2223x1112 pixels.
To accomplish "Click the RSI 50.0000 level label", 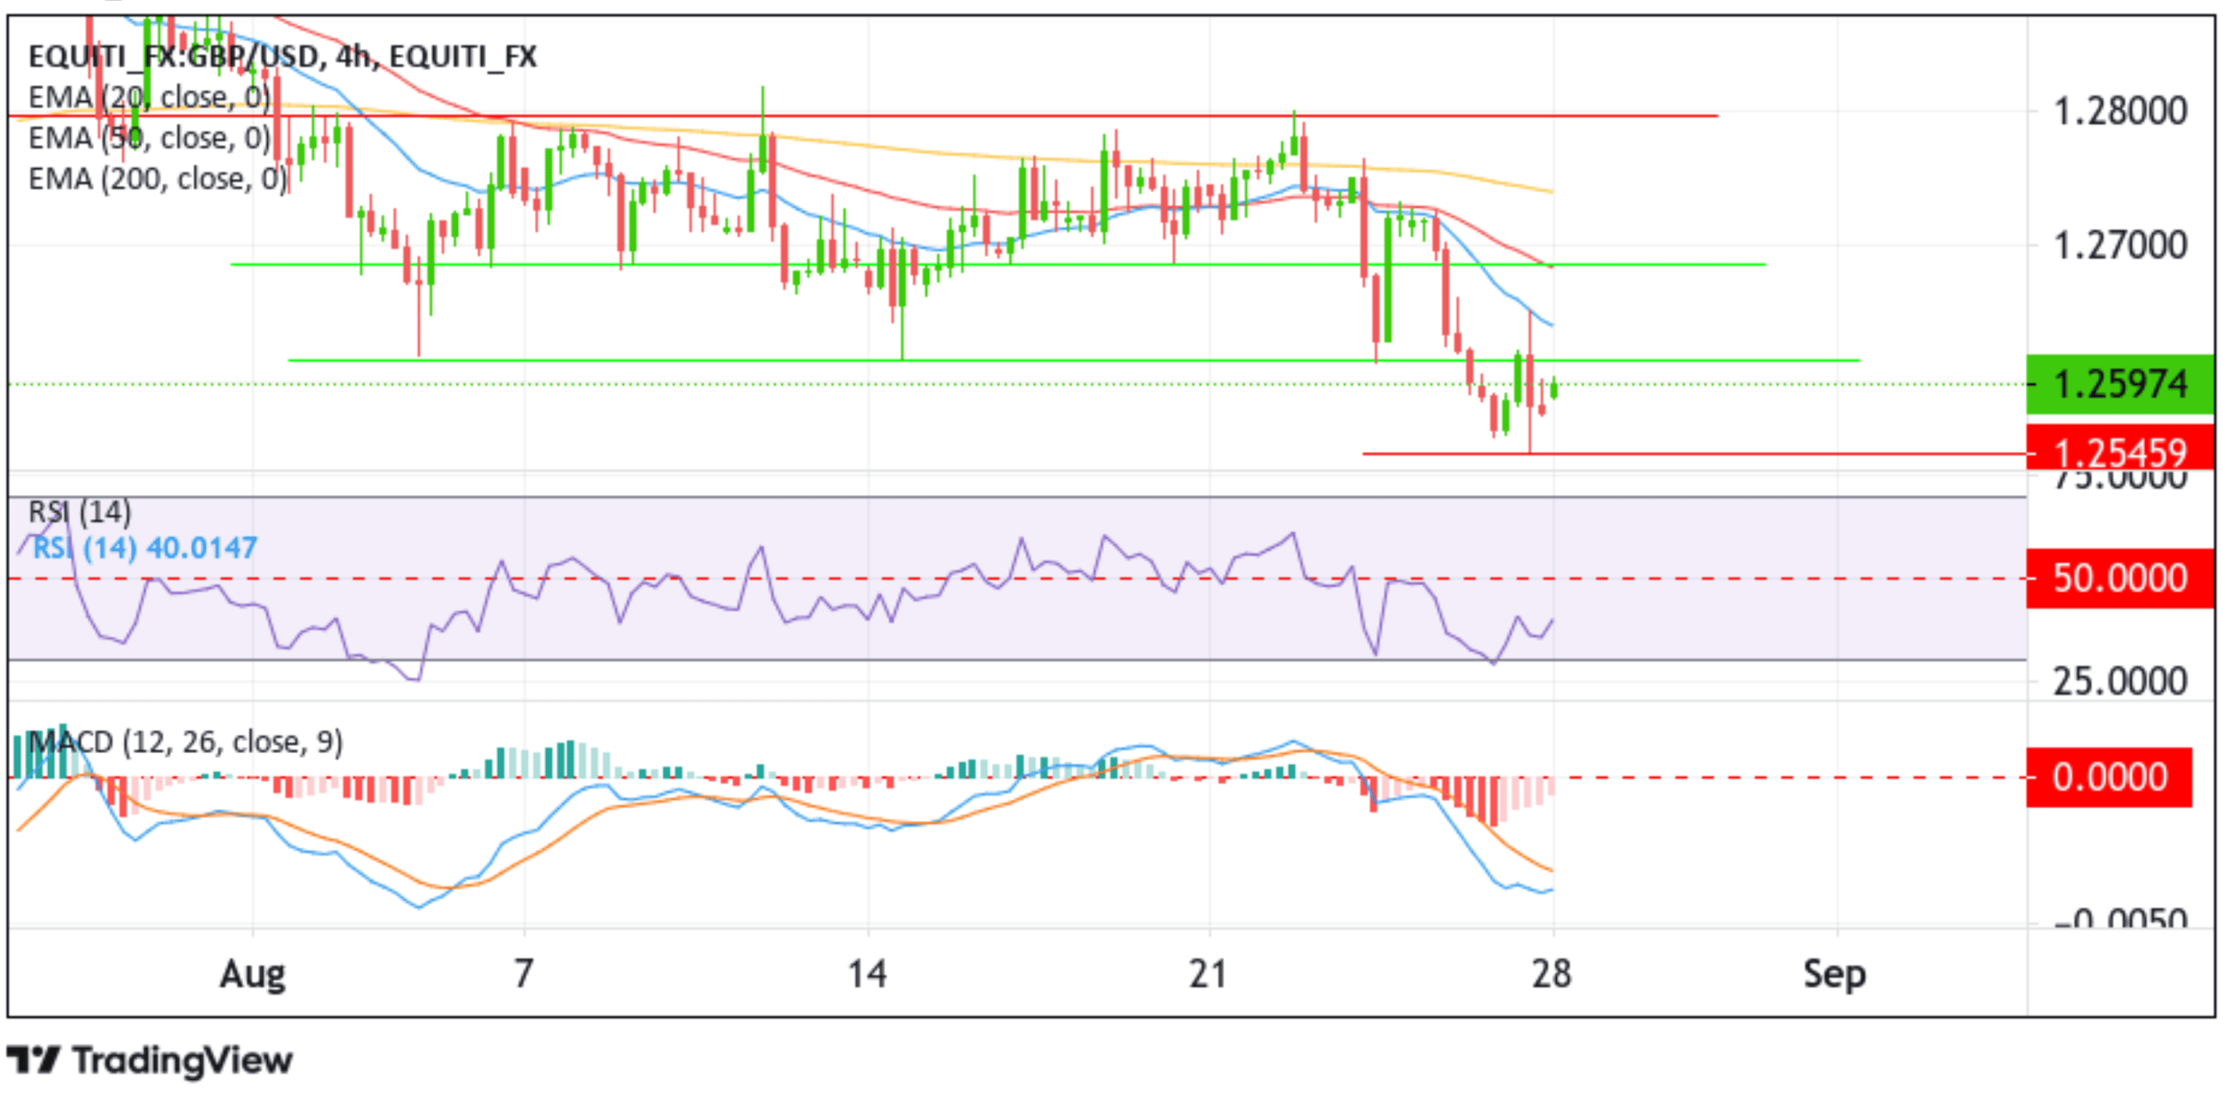I will click(2120, 578).
